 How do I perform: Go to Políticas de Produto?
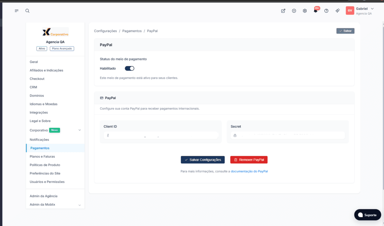pyautogui.click(x=45, y=165)
